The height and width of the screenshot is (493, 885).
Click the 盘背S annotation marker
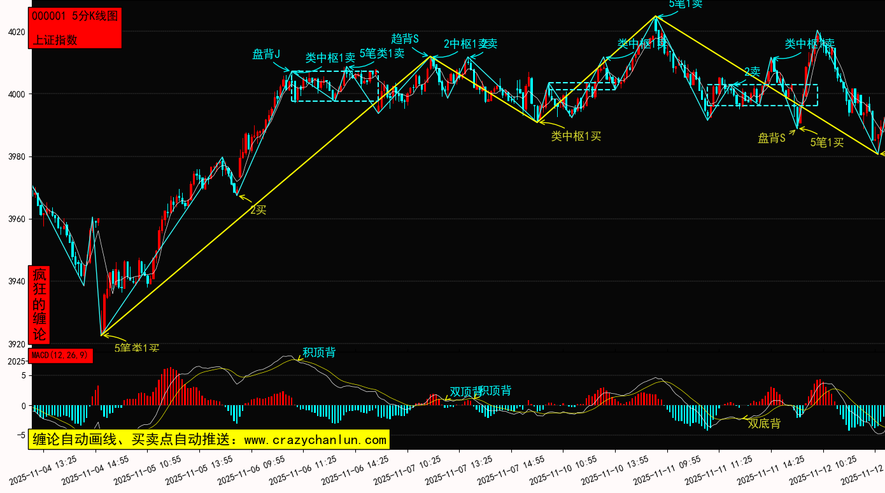coord(771,139)
